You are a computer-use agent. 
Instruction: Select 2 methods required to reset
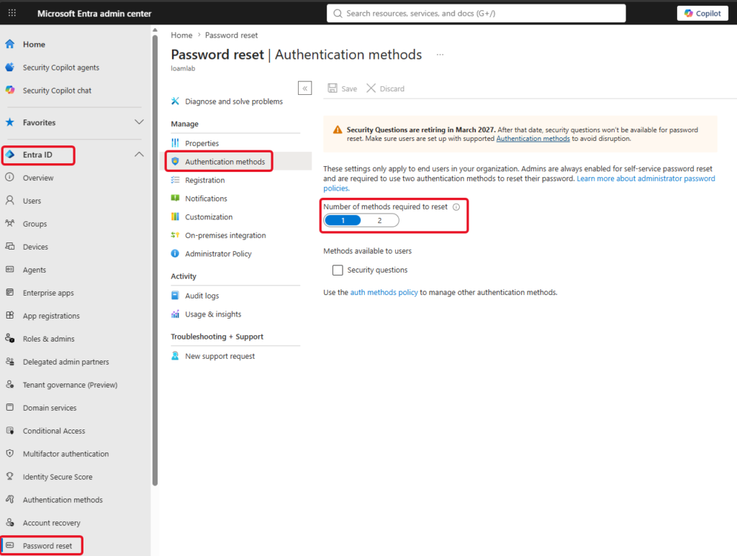(380, 220)
